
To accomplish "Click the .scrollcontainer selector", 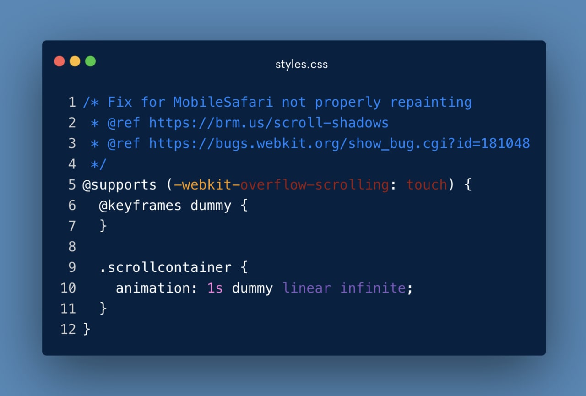I will [165, 267].
